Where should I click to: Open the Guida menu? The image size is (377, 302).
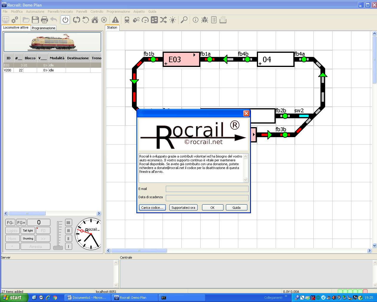coord(152,12)
